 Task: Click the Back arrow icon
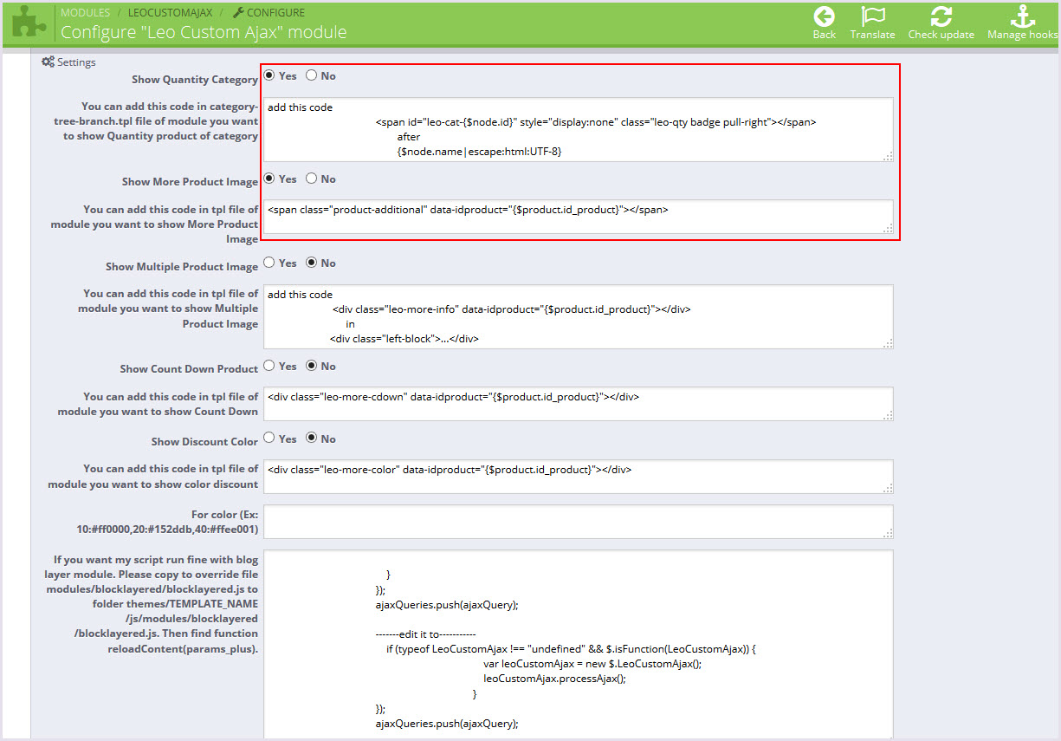click(824, 16)
